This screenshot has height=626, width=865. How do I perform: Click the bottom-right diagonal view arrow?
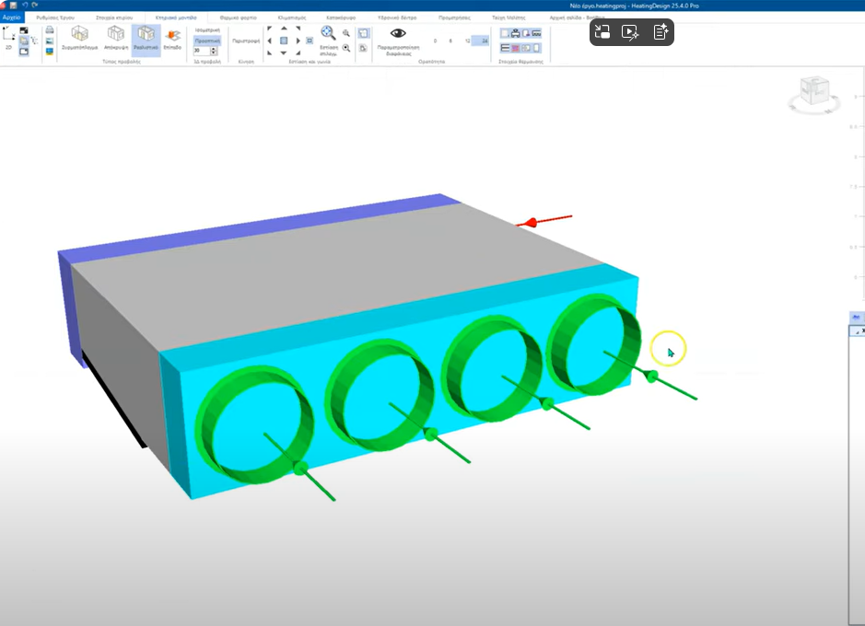(x=298, y=52)
